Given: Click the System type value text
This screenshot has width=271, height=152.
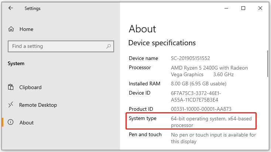Looking at the screenshot, I should click(211, 122).
